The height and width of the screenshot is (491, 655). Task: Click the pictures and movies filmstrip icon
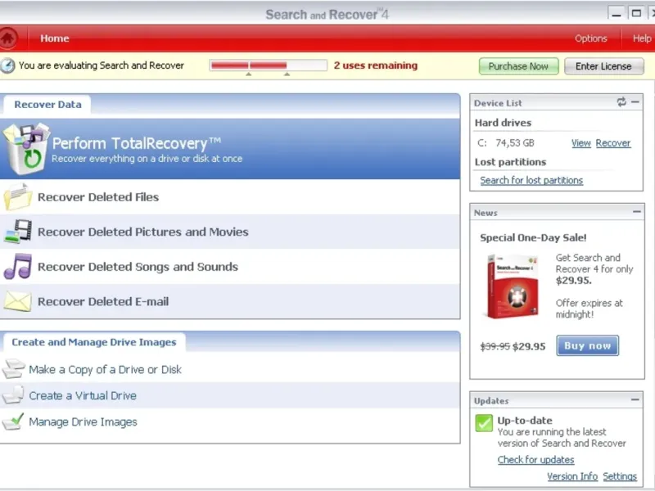[18, 231]
